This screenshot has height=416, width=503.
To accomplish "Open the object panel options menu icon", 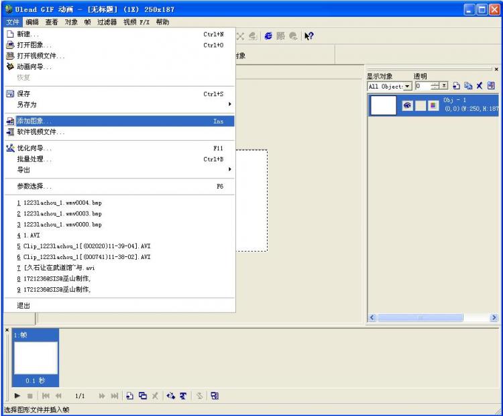I will (491, 86).
